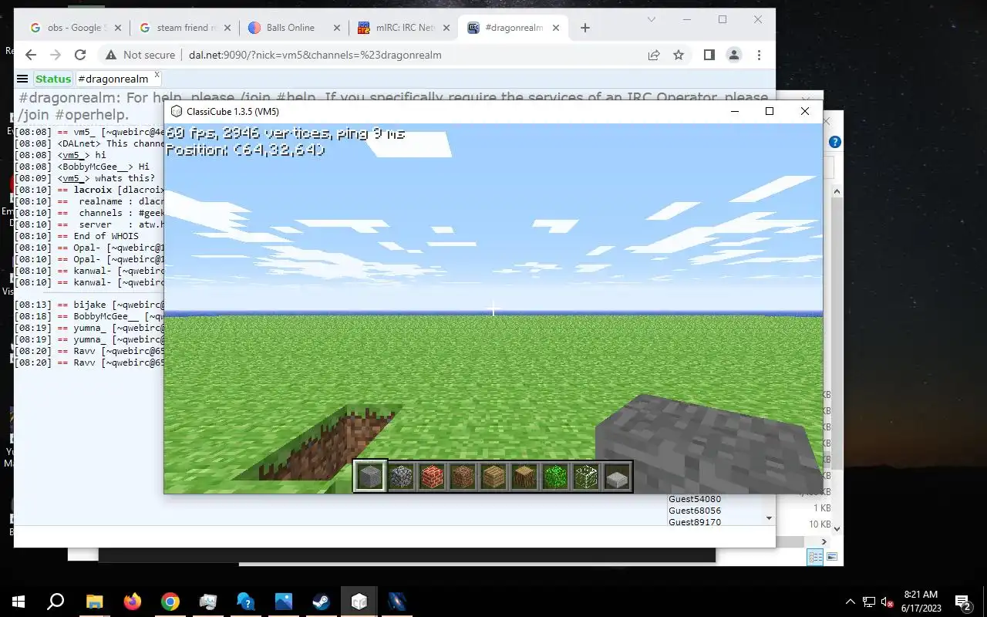Open Chrome's three-dot menu
Image resolution: width=987 pixels, height=617 pixels.
(760, 55)
